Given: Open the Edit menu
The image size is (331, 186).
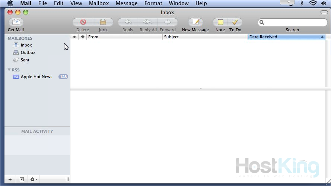Looking at the screenshot, I should (x=59, y=3).
